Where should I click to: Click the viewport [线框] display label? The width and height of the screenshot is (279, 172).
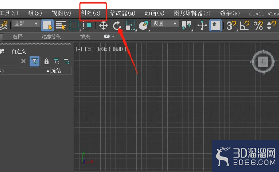[x=119, y=49]
